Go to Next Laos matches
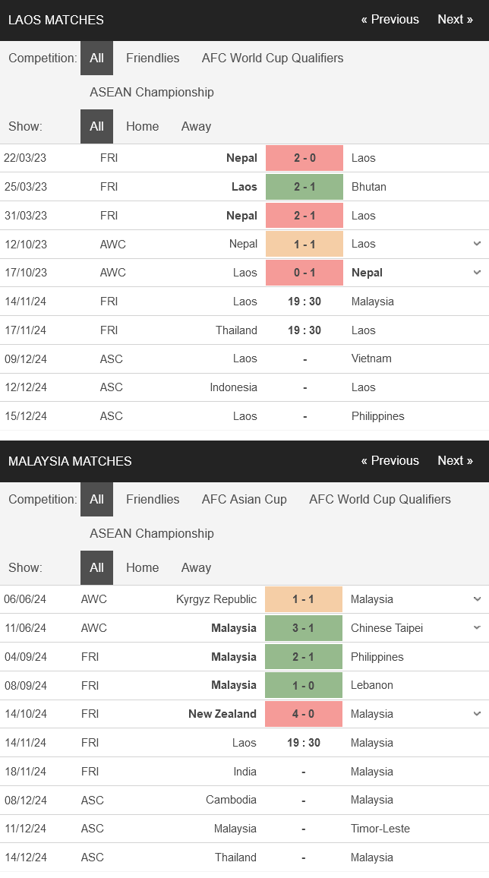Image resolution: width=489 pixels, height=878 pixels. coord(455,20)
